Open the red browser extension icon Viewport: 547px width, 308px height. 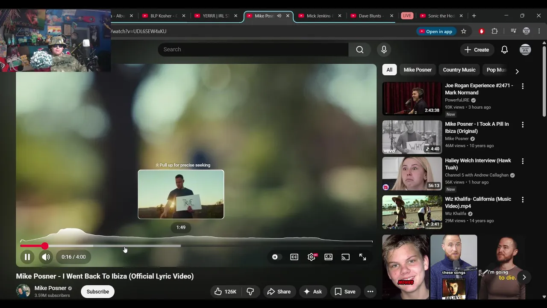(x=482, y=31)
